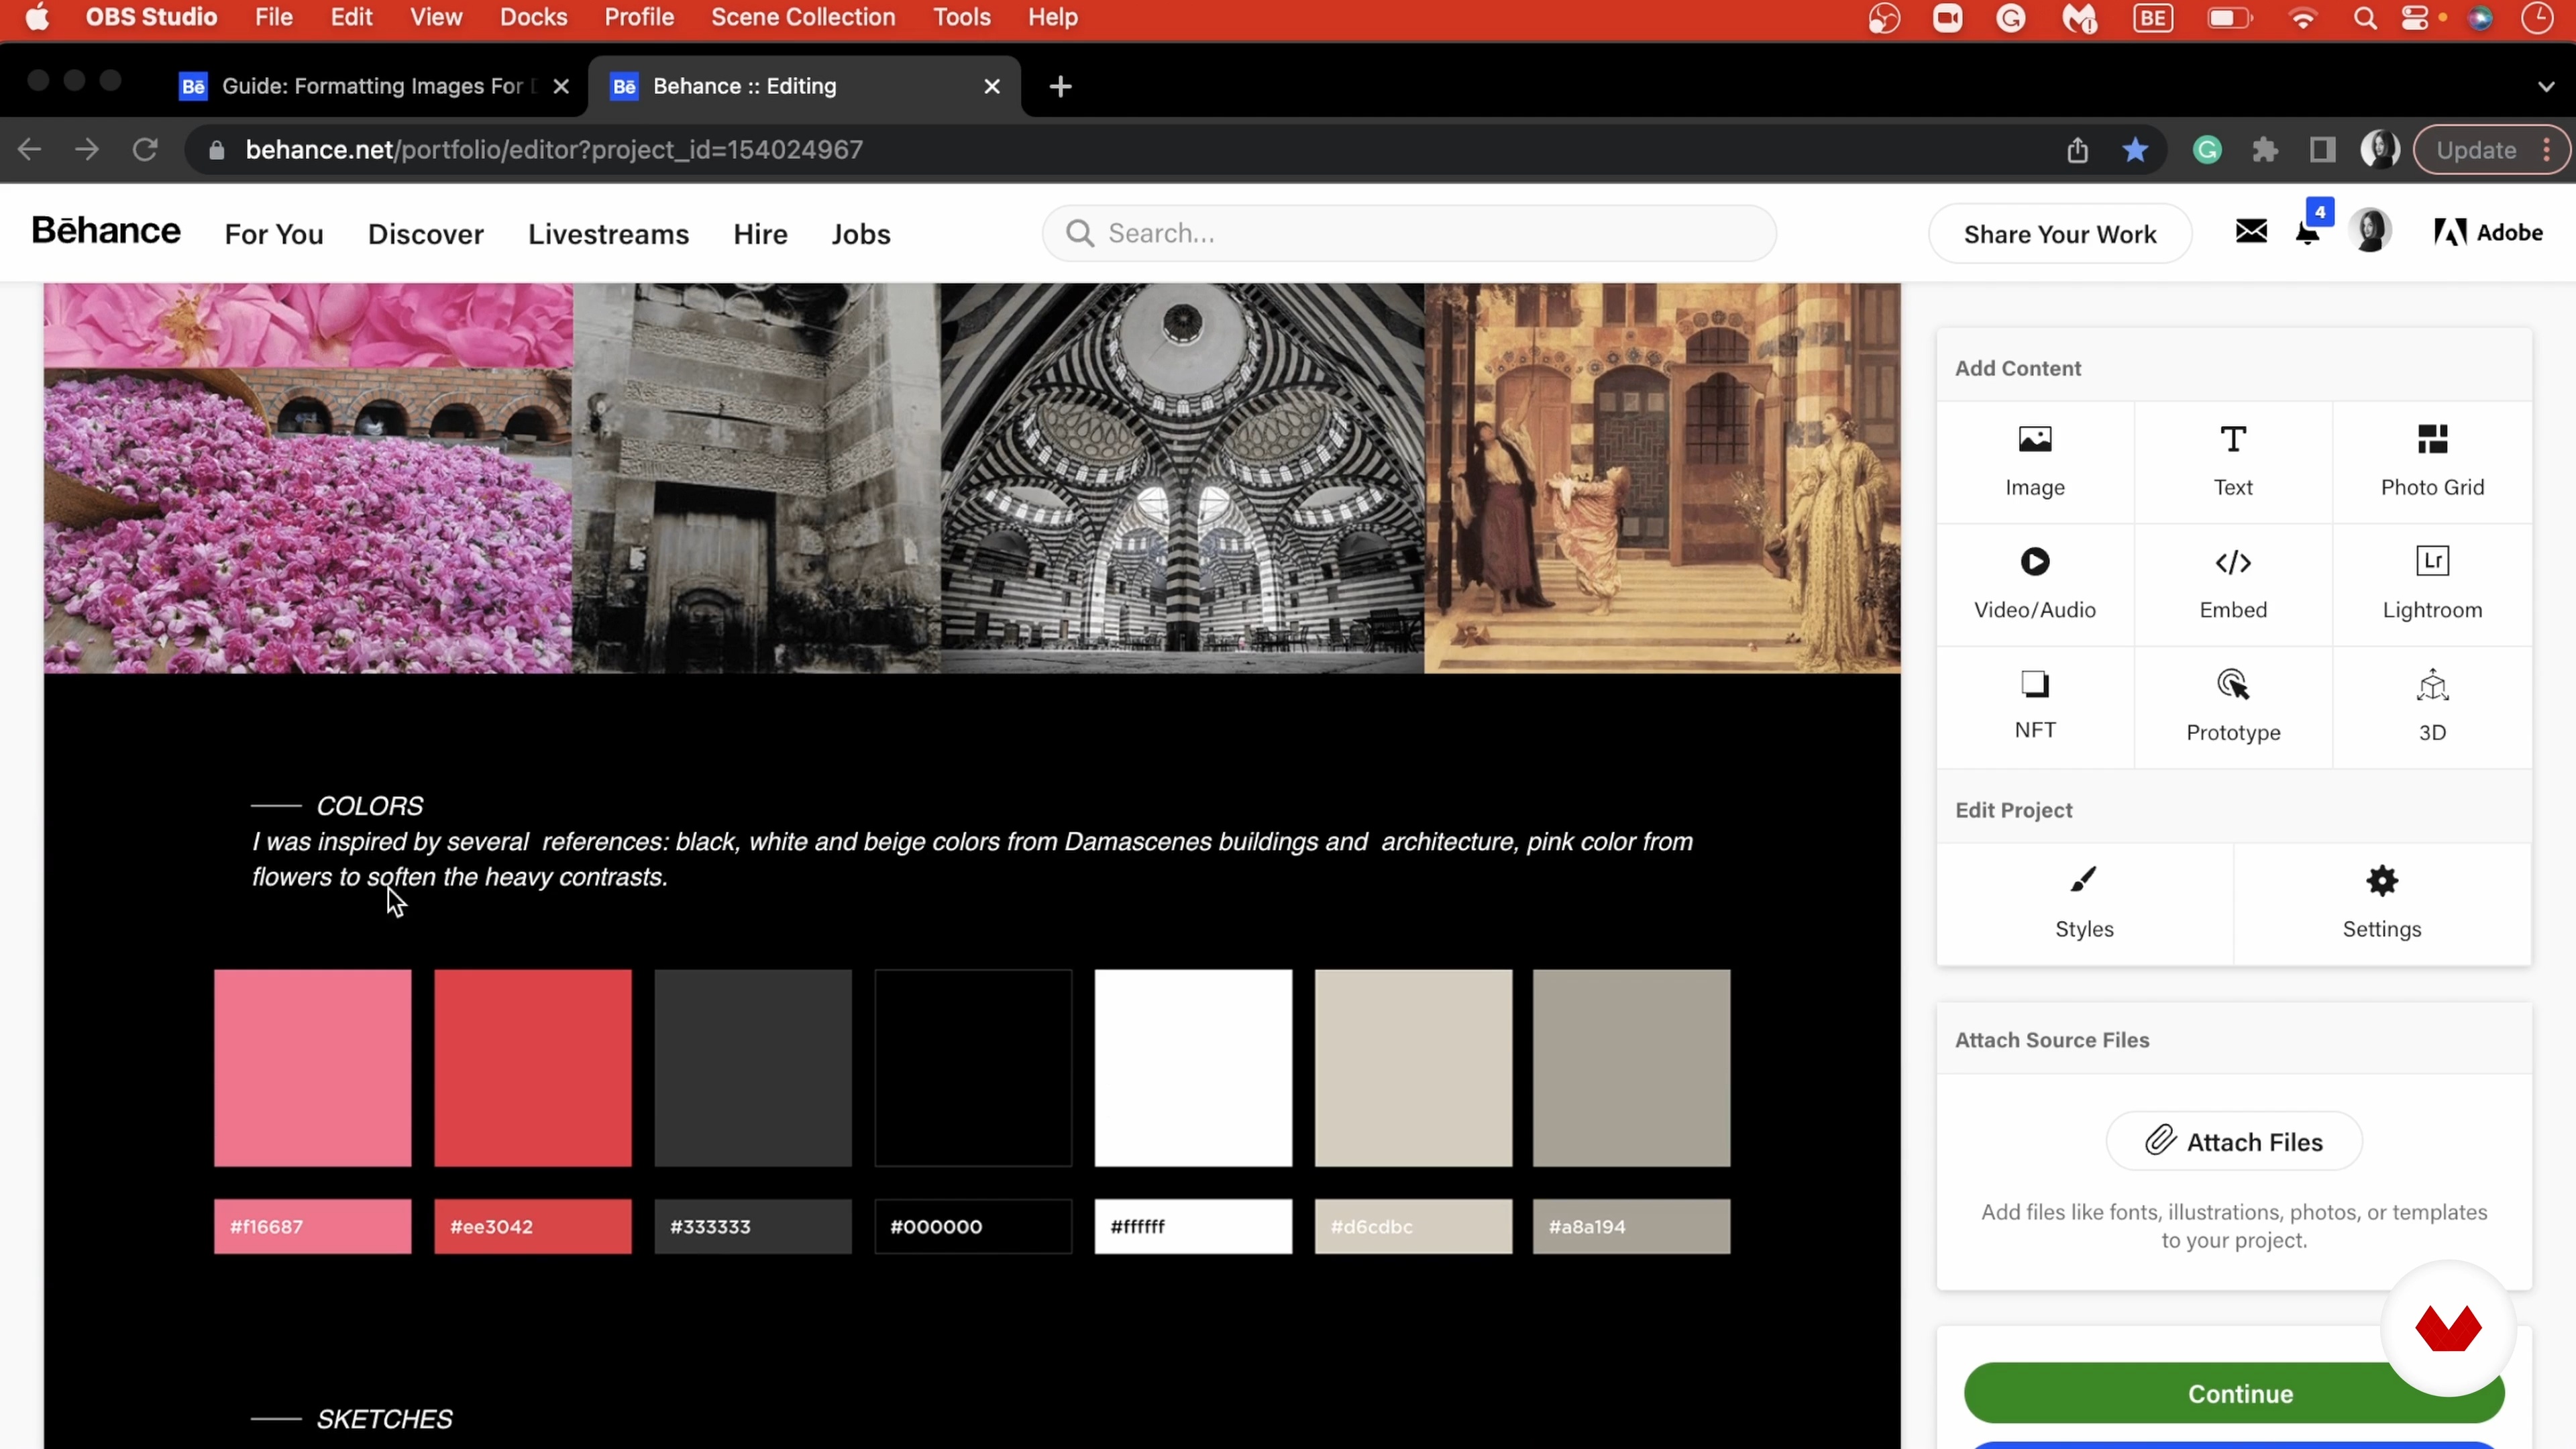Open Grammarly extension in browser toolbar
This screenshot has width=2576, height=1449.
tap(2207, 150)
